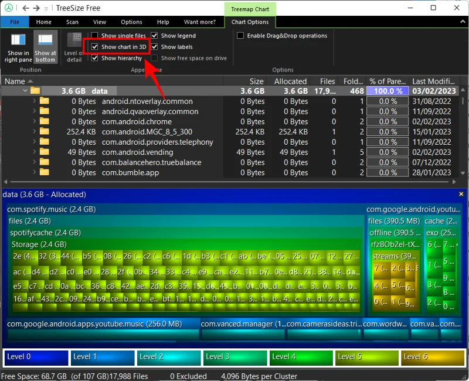The height and width of the screenshot is (381, 469).
Task: Click folder icon of android.qvaoverlay.common
Action: [45, 111]
